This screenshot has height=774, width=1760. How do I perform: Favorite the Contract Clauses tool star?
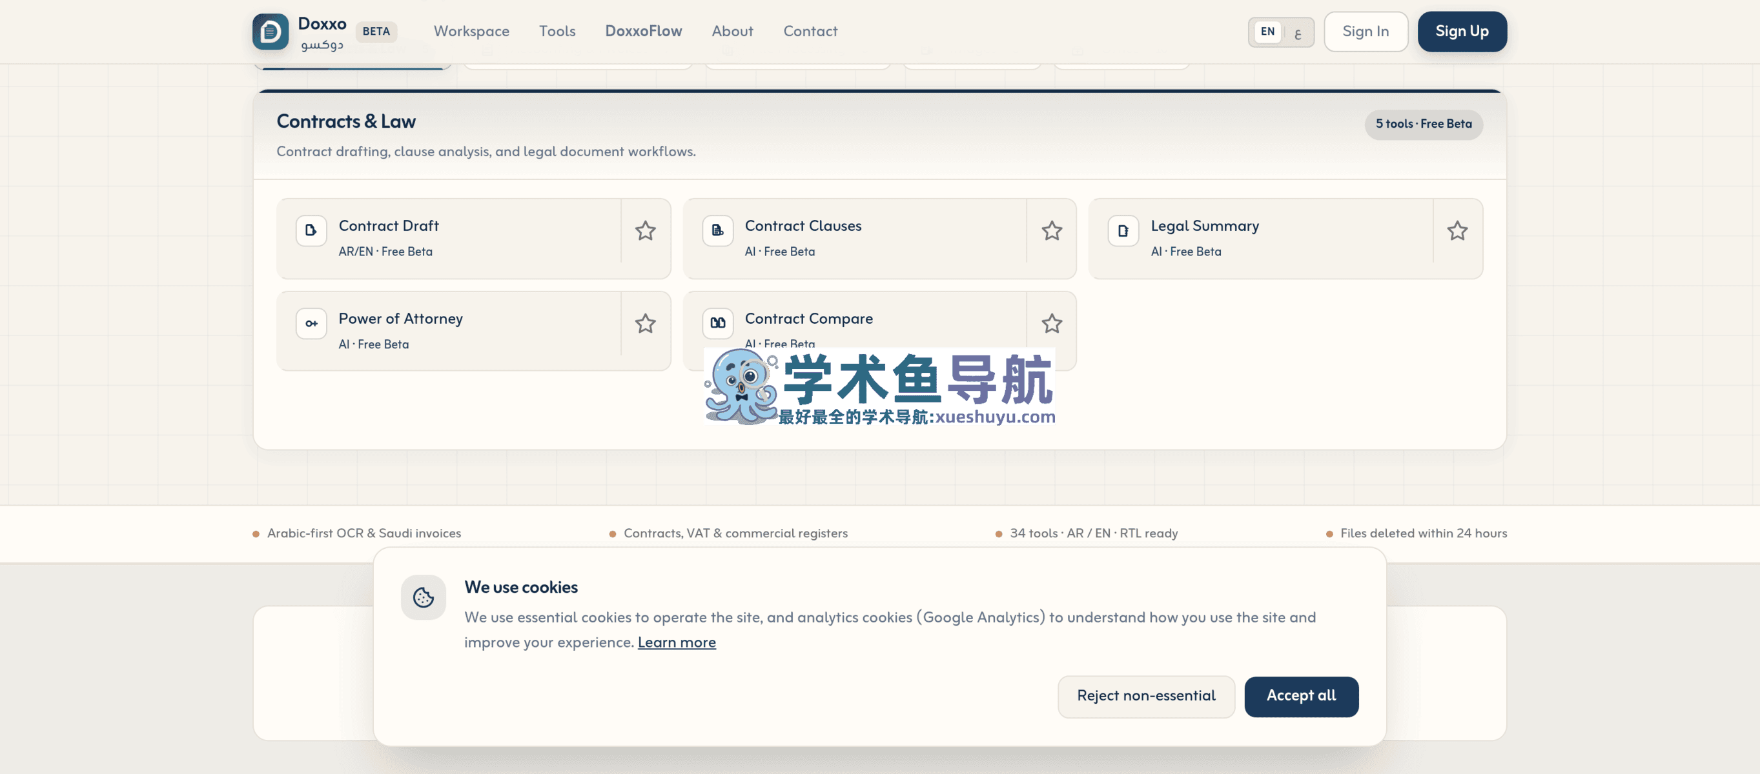pos(1052,231)
